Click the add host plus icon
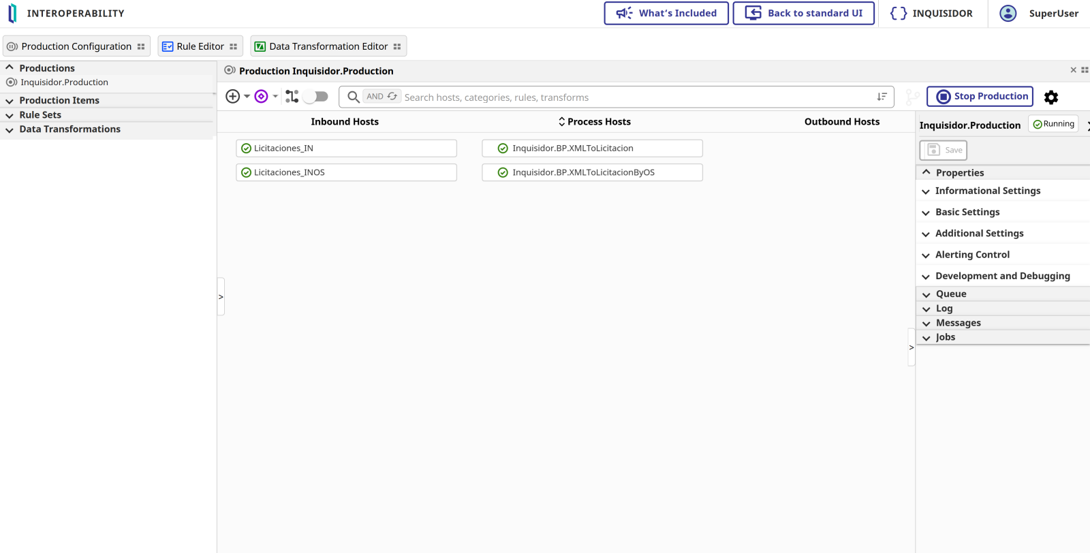The width and height of the screenshot is (1090, 553). [x=233, y=97]
